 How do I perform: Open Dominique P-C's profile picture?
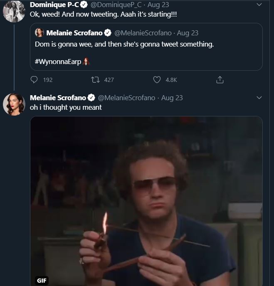pos(14,11)
